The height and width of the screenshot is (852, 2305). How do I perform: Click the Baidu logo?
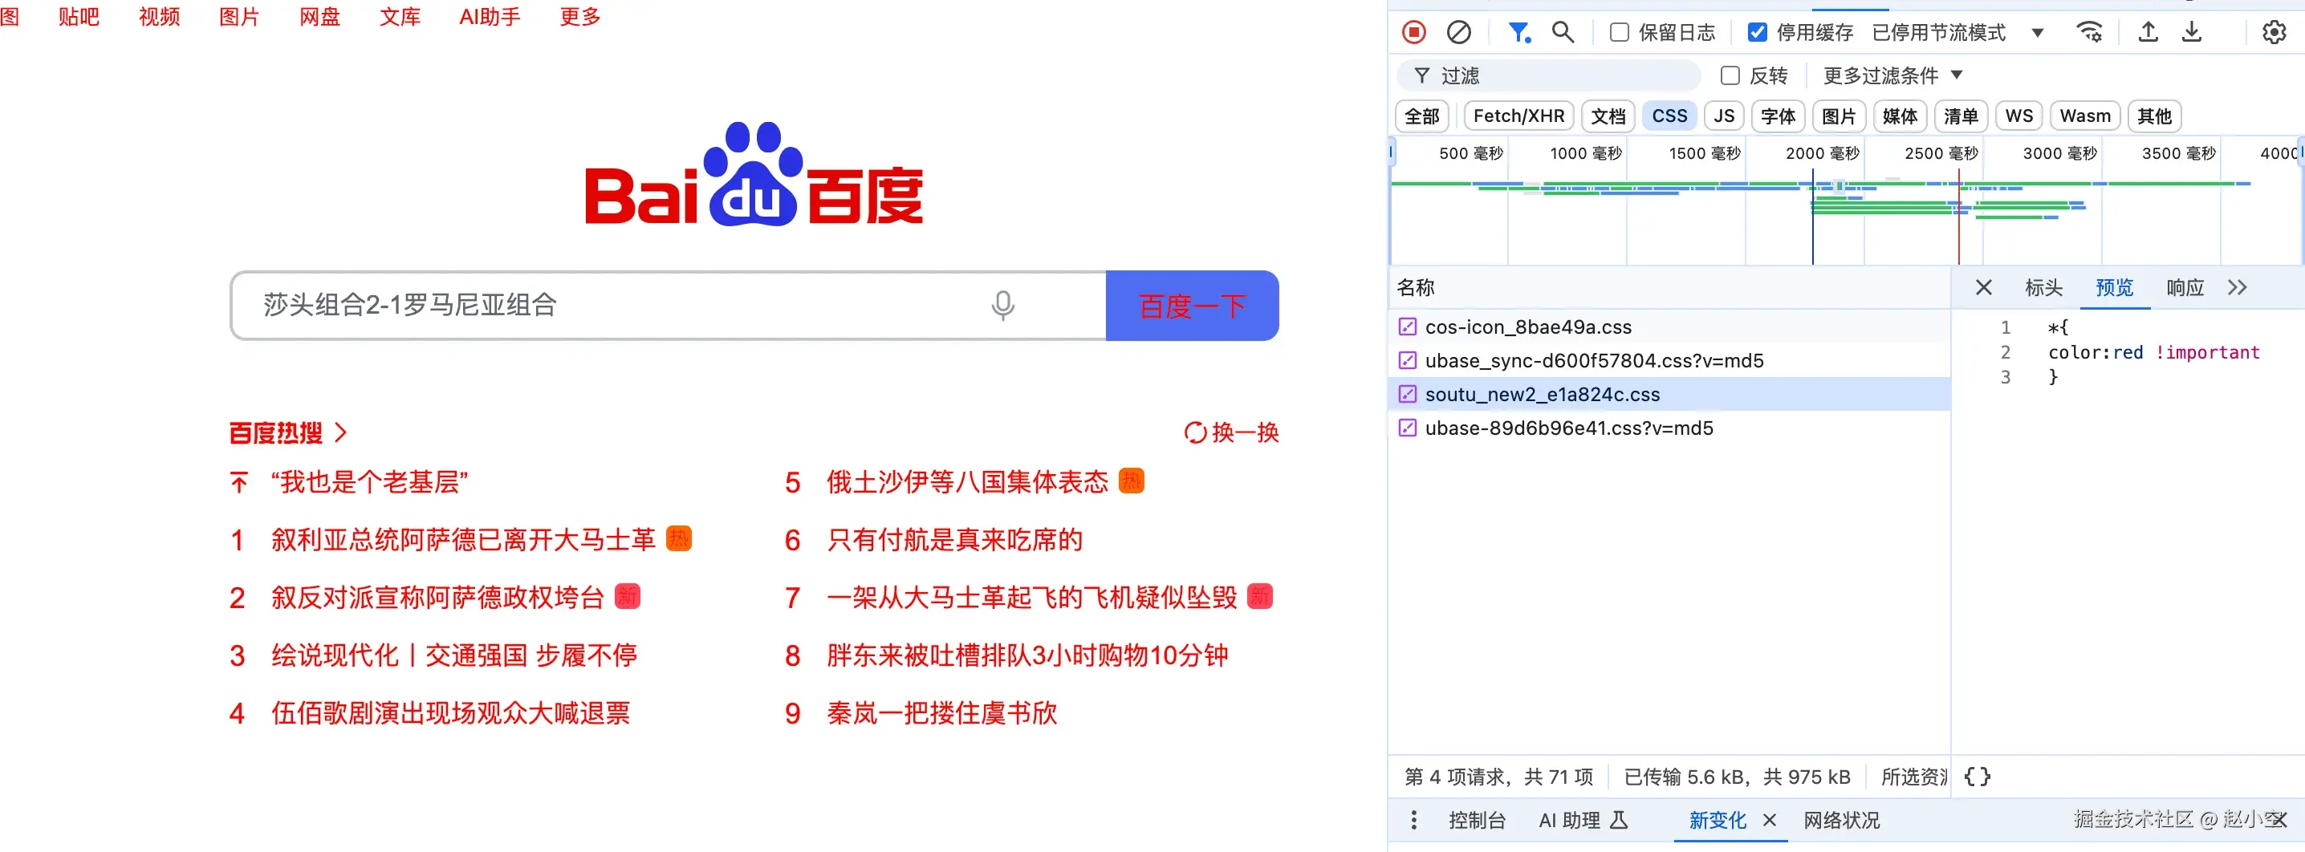click(x=754, y=174)
